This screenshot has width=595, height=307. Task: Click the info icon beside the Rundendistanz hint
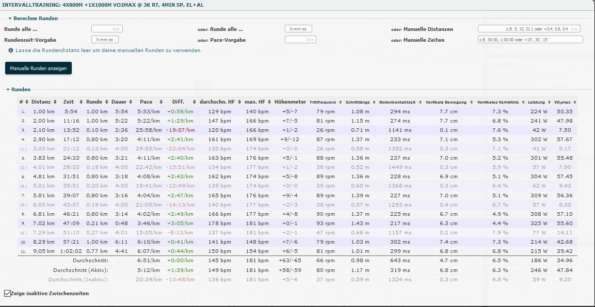11,50
